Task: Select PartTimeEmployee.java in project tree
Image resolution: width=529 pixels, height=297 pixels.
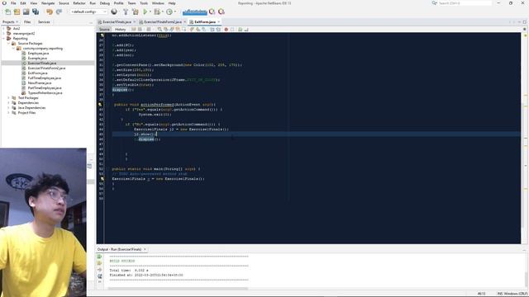Action: pyautogui.click(x=45, y=88)
